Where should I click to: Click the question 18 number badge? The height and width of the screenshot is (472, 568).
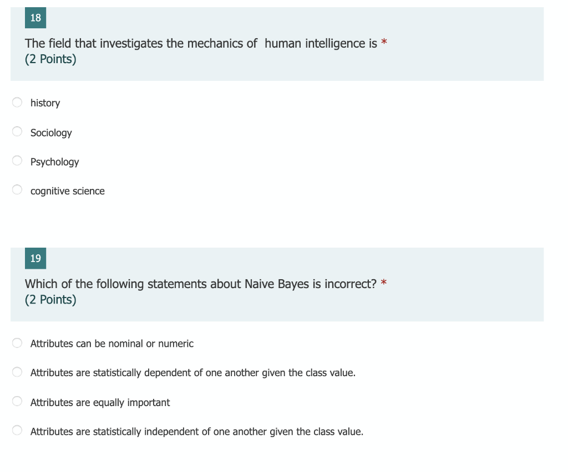click(35, 18)
